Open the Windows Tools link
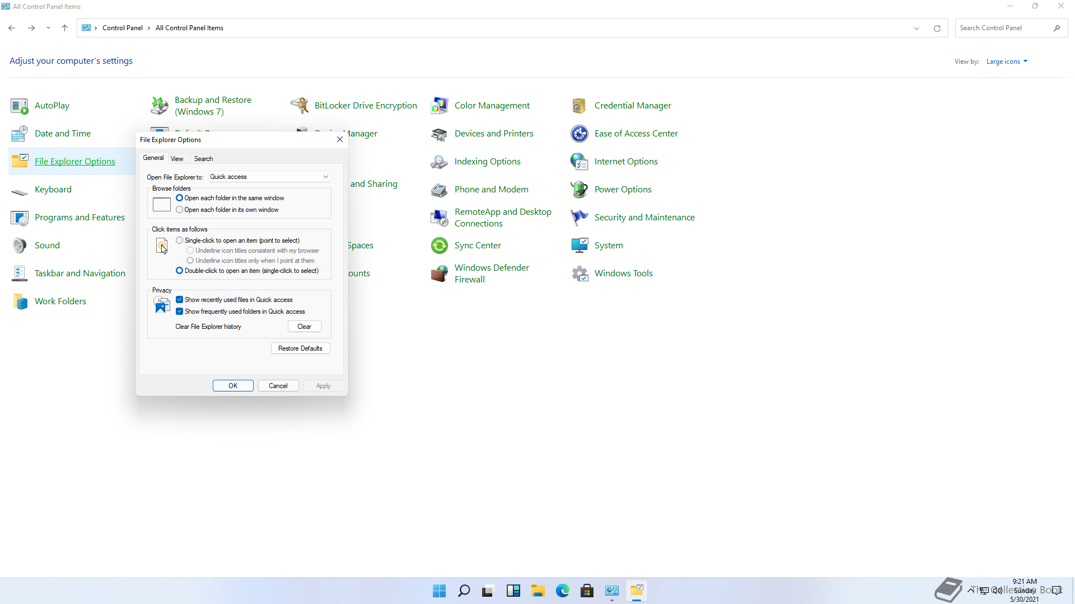 pyautogui.click(x=624, y=273)
